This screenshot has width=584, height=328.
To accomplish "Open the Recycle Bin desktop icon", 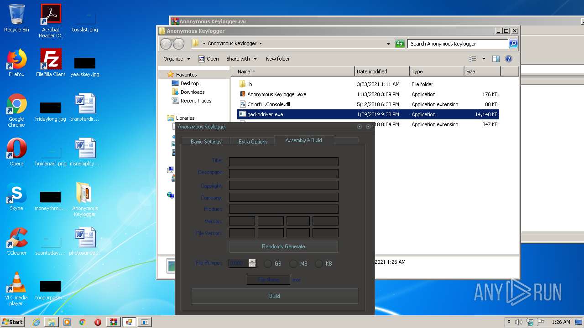I will point(16,18).
